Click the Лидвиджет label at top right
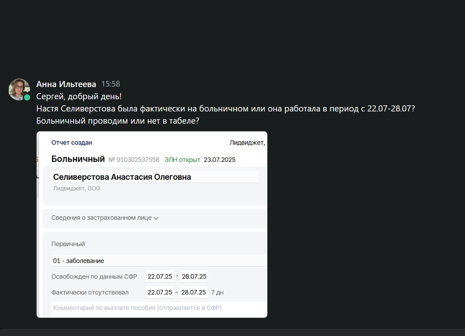Viewport: 465px width, 336px height. click(247, 143)
